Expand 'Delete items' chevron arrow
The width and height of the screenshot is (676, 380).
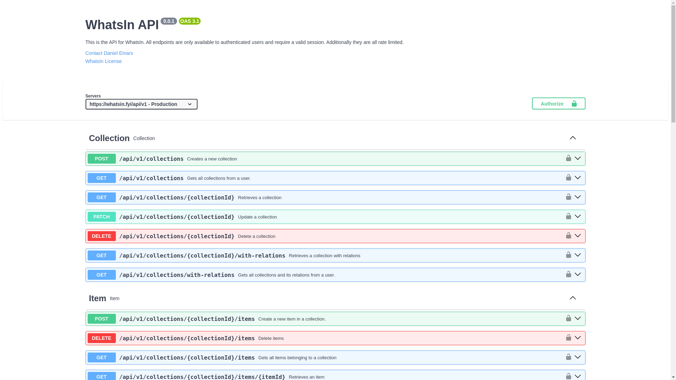[578, 338]
